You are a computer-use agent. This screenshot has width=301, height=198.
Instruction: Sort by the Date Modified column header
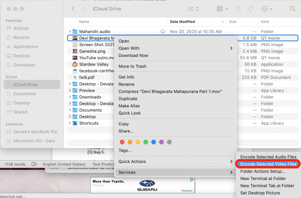tap(182, 22)
